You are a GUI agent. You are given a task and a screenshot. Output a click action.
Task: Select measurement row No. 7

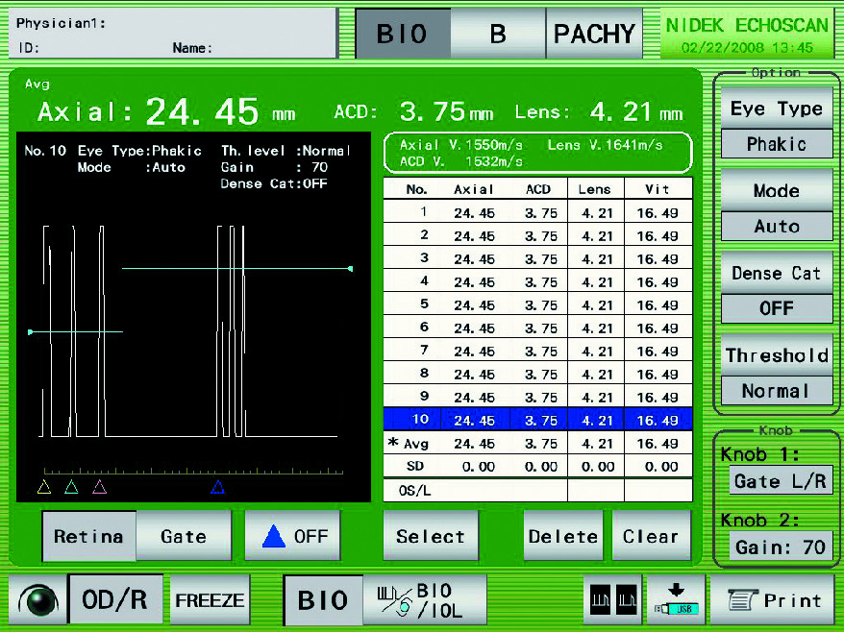point(537,352)
